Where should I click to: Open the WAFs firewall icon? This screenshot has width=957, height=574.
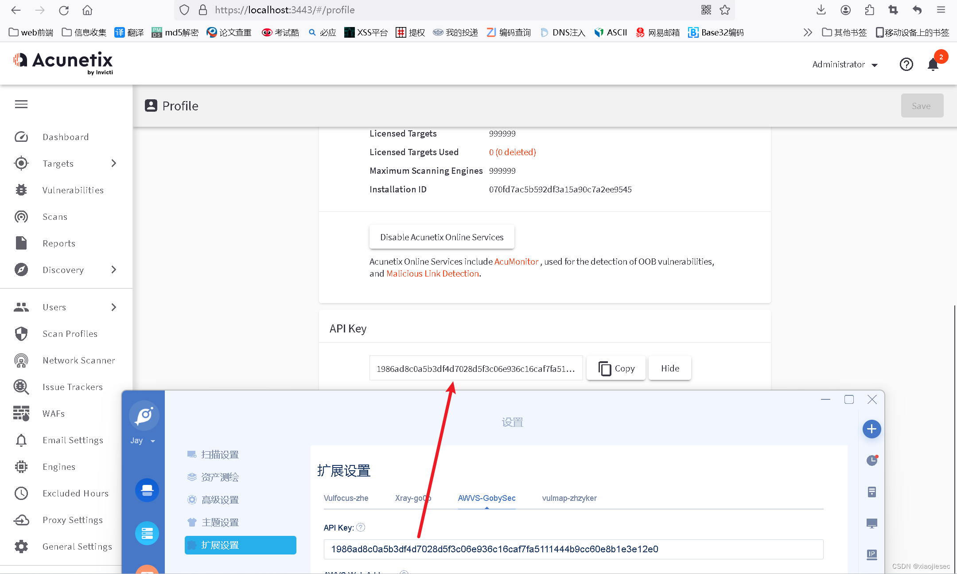coord(21,414)
